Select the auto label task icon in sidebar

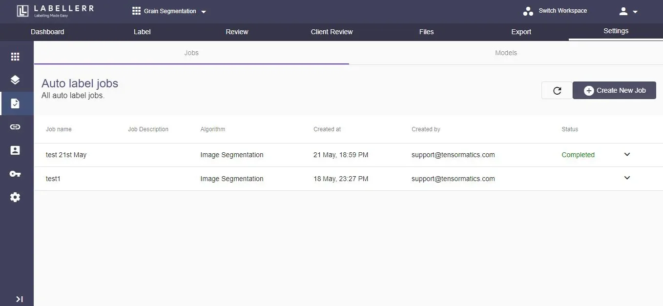15,103
